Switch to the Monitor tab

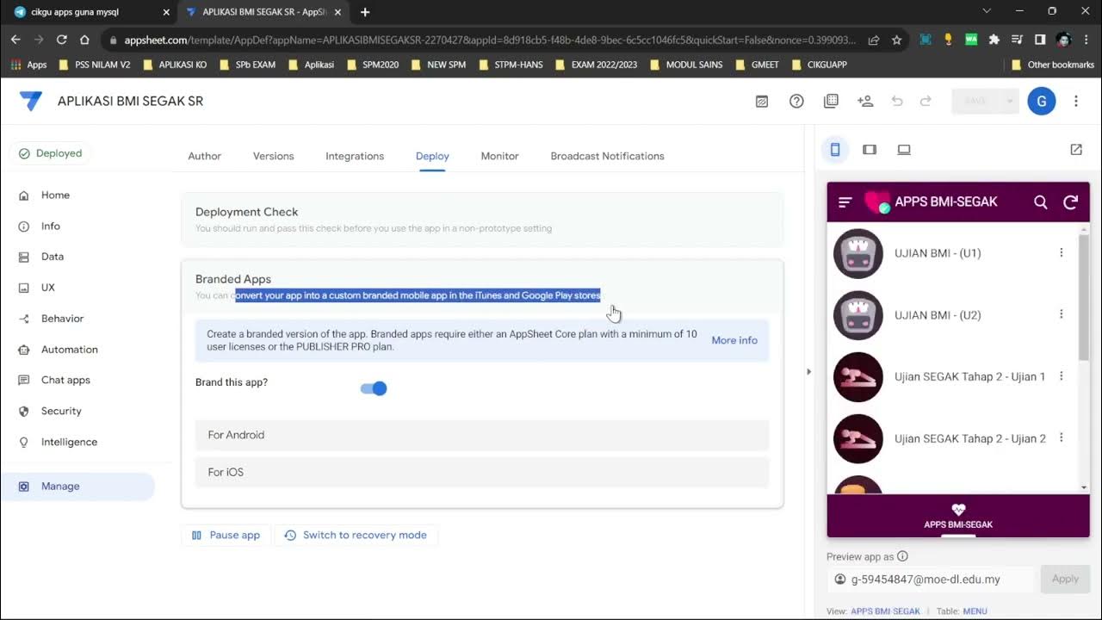[499, 156]
